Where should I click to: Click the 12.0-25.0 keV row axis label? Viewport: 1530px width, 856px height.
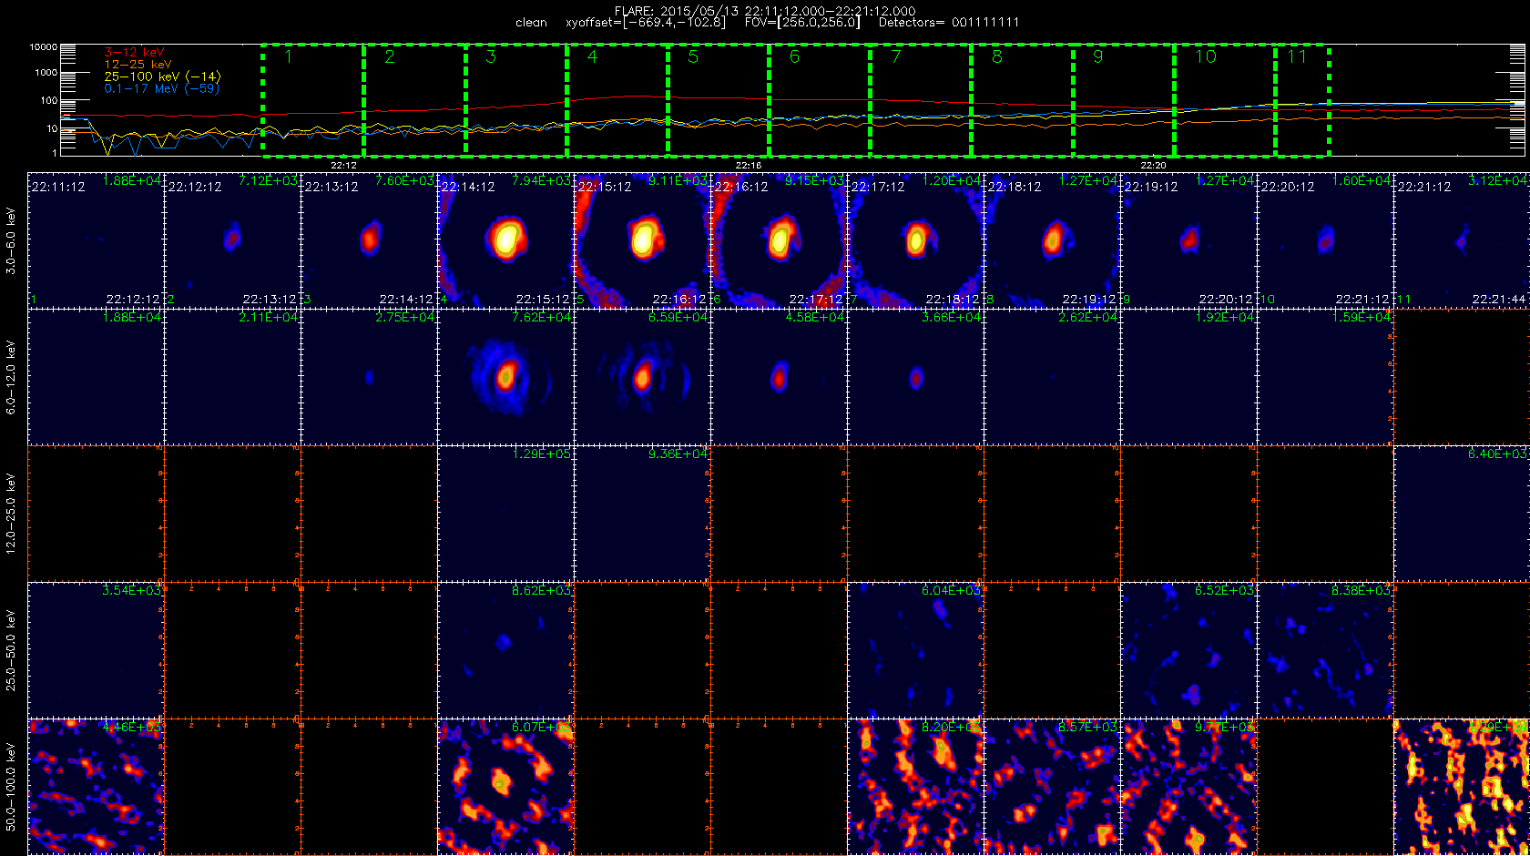11,514
